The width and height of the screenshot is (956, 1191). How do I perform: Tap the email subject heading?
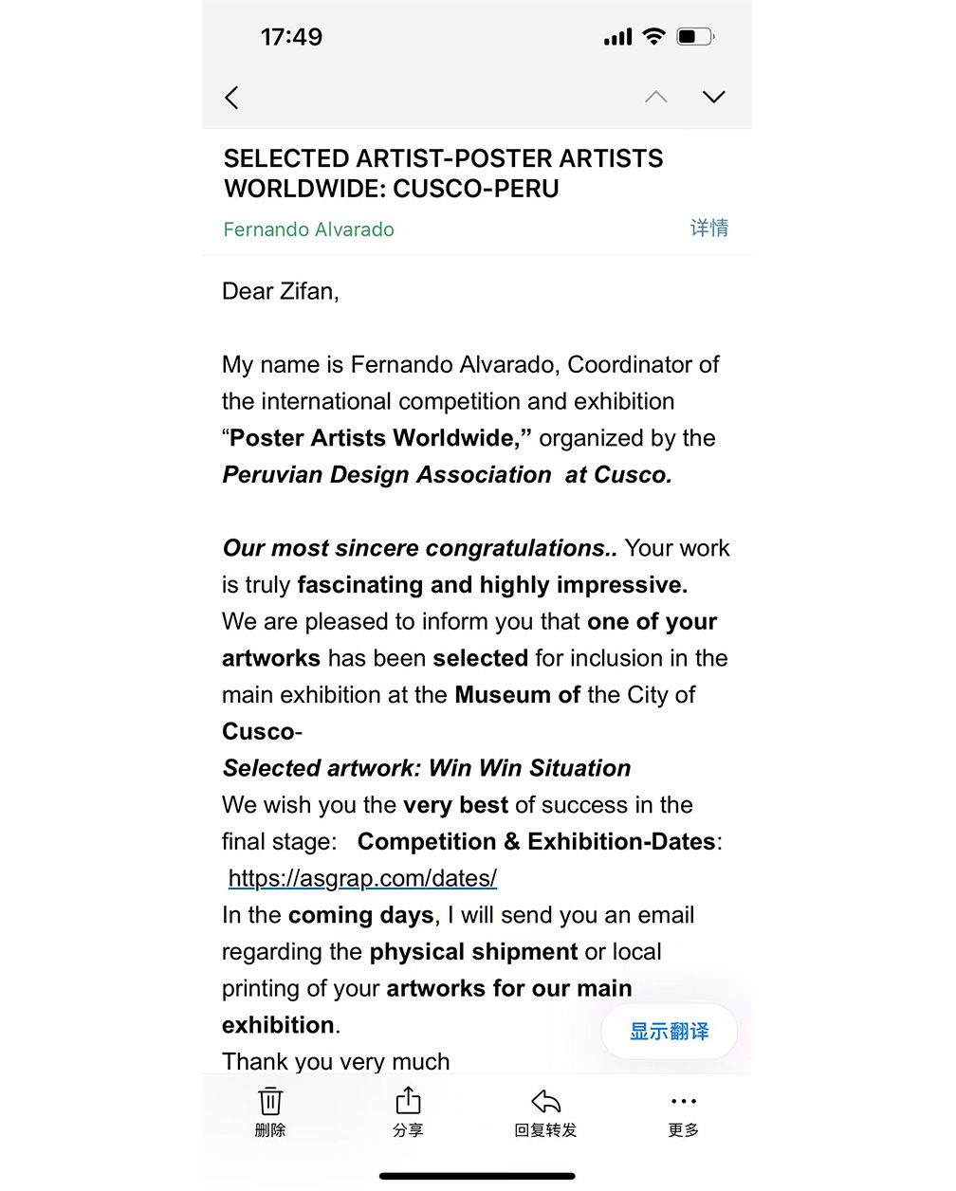(x=444, y=174)
